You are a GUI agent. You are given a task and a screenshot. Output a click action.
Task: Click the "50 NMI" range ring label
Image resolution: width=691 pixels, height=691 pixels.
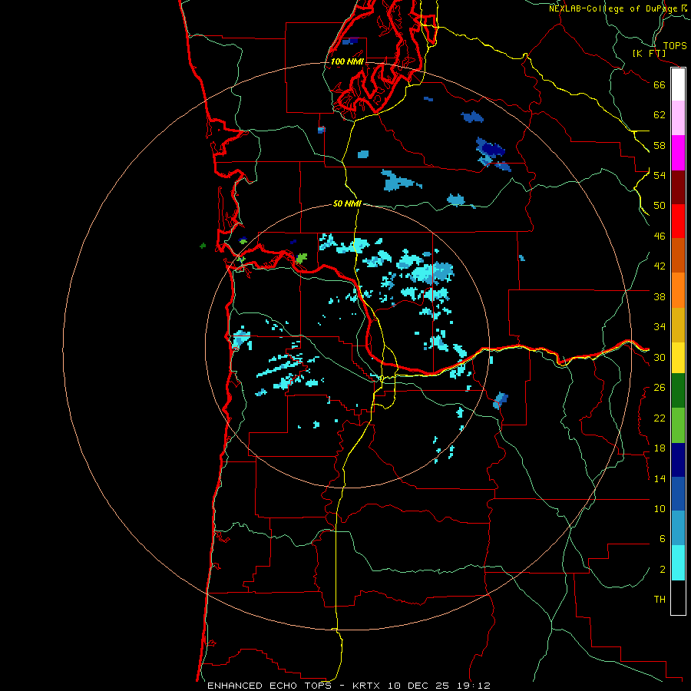(347, 203)
